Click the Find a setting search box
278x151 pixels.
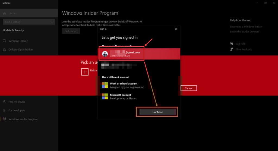click(29, 22)
